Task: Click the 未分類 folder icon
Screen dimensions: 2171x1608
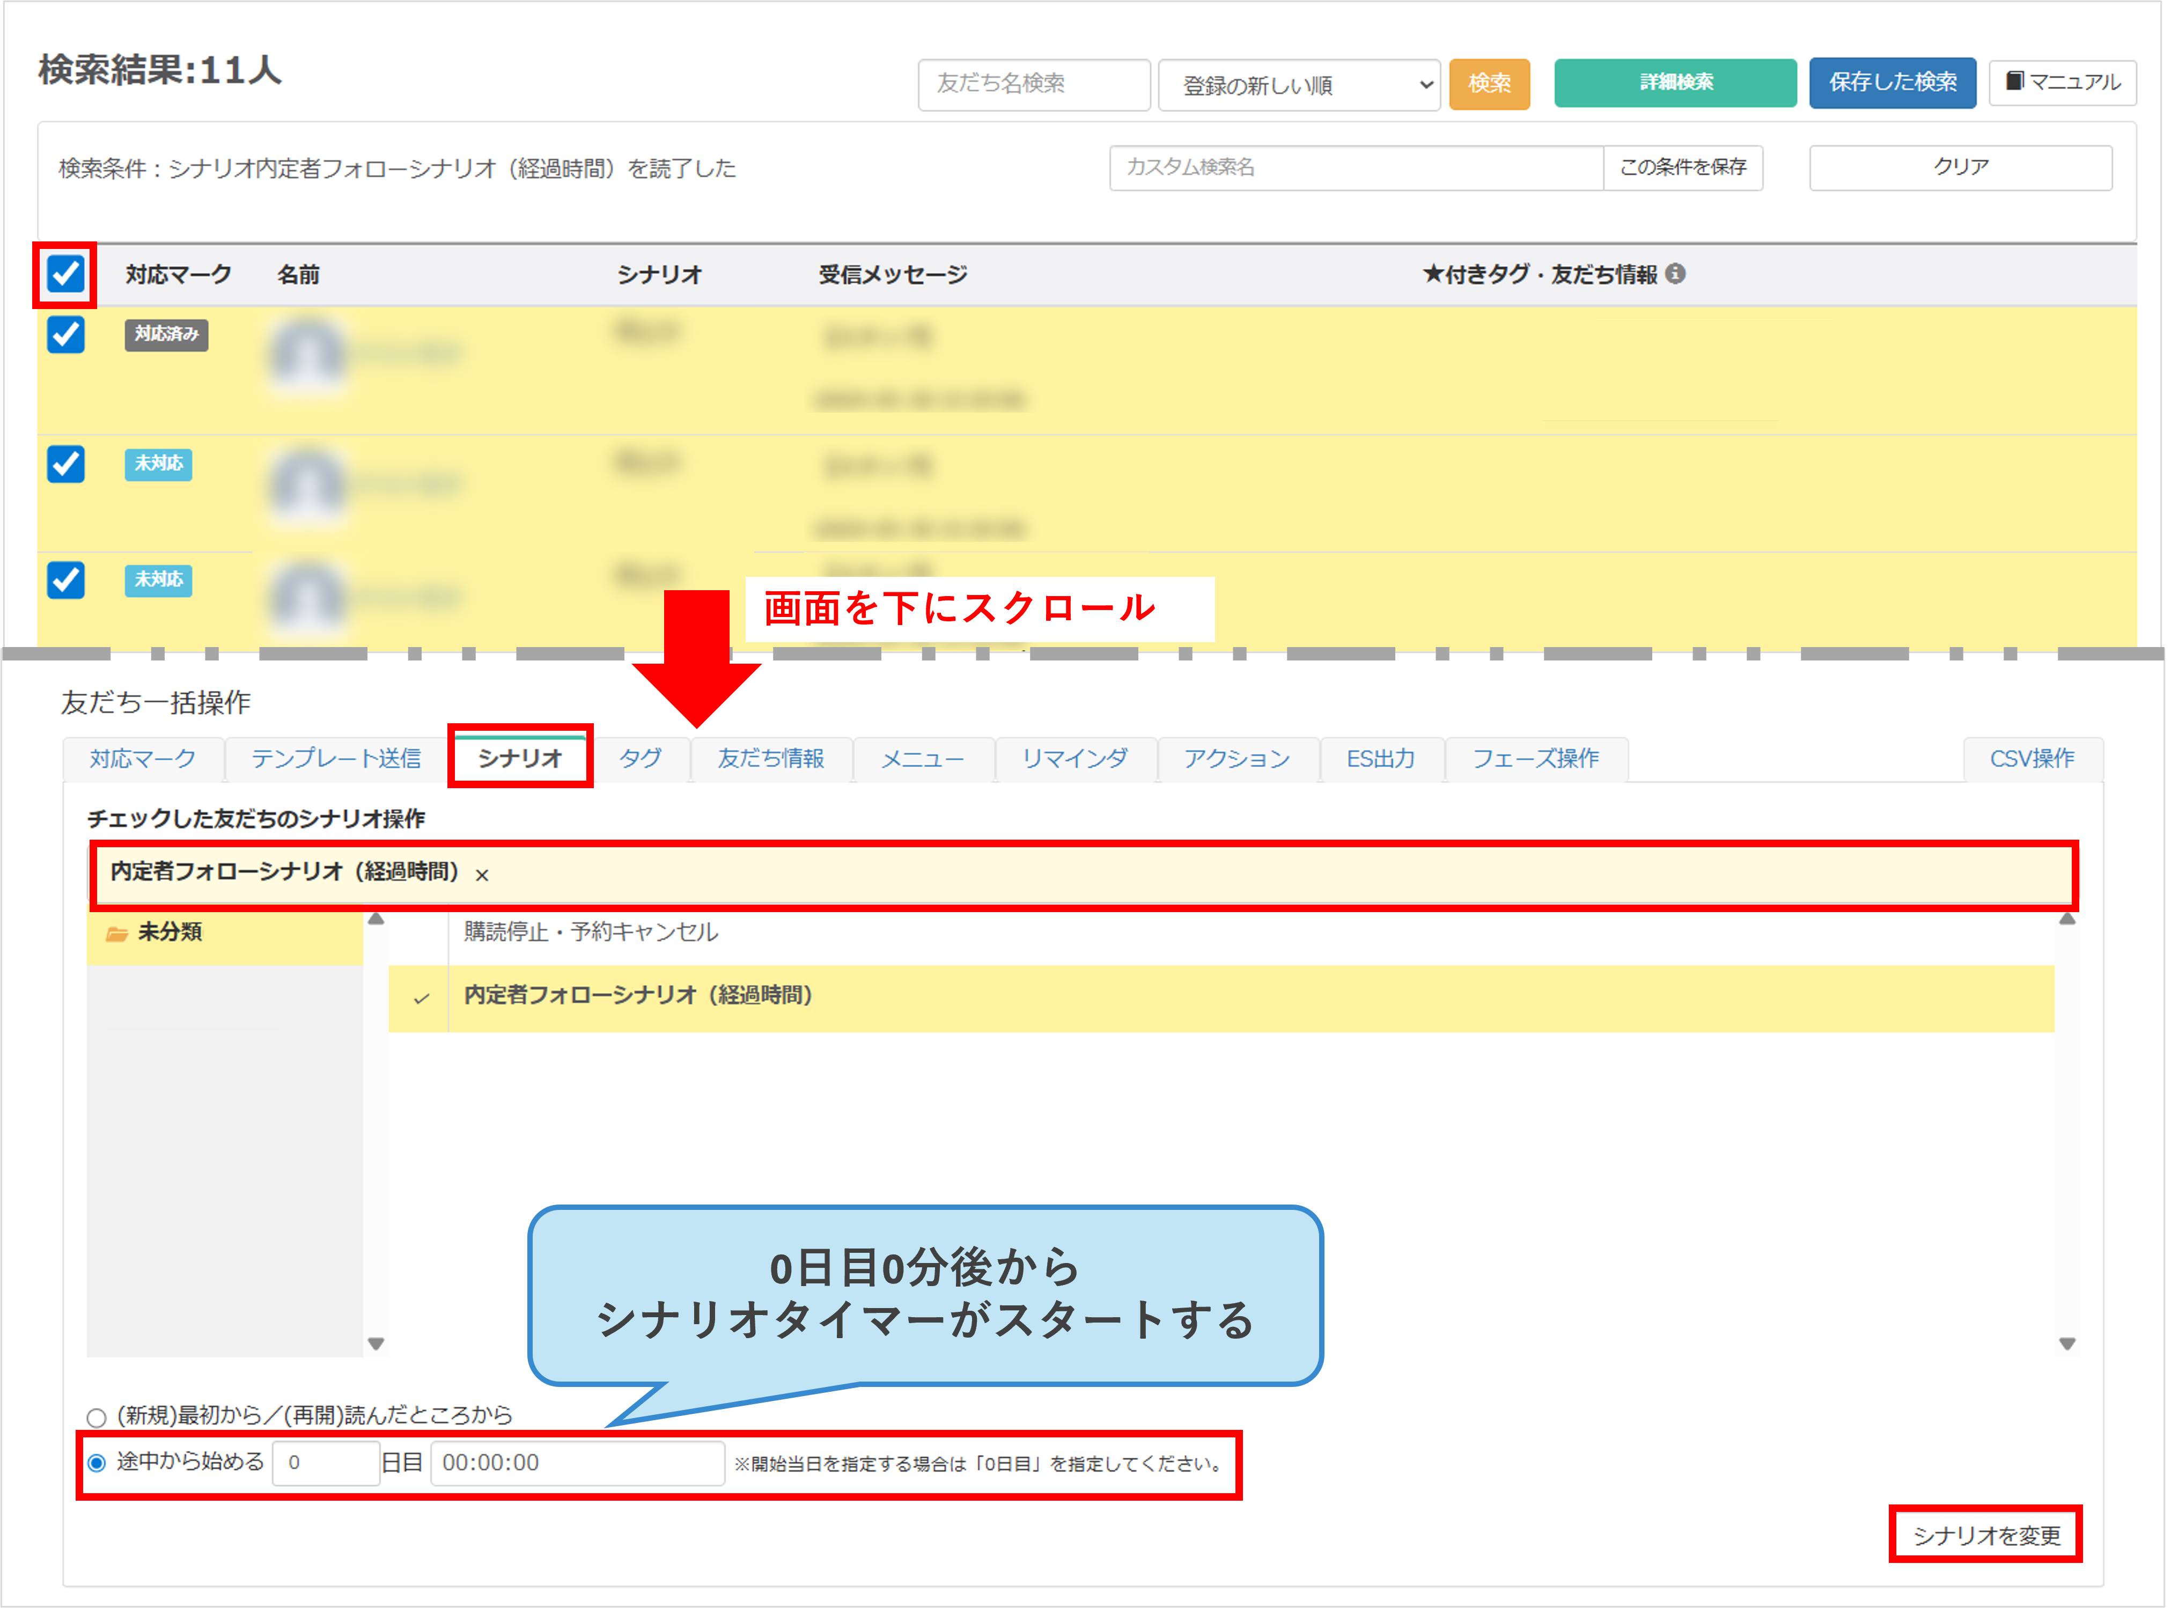Action: [117, 934]
